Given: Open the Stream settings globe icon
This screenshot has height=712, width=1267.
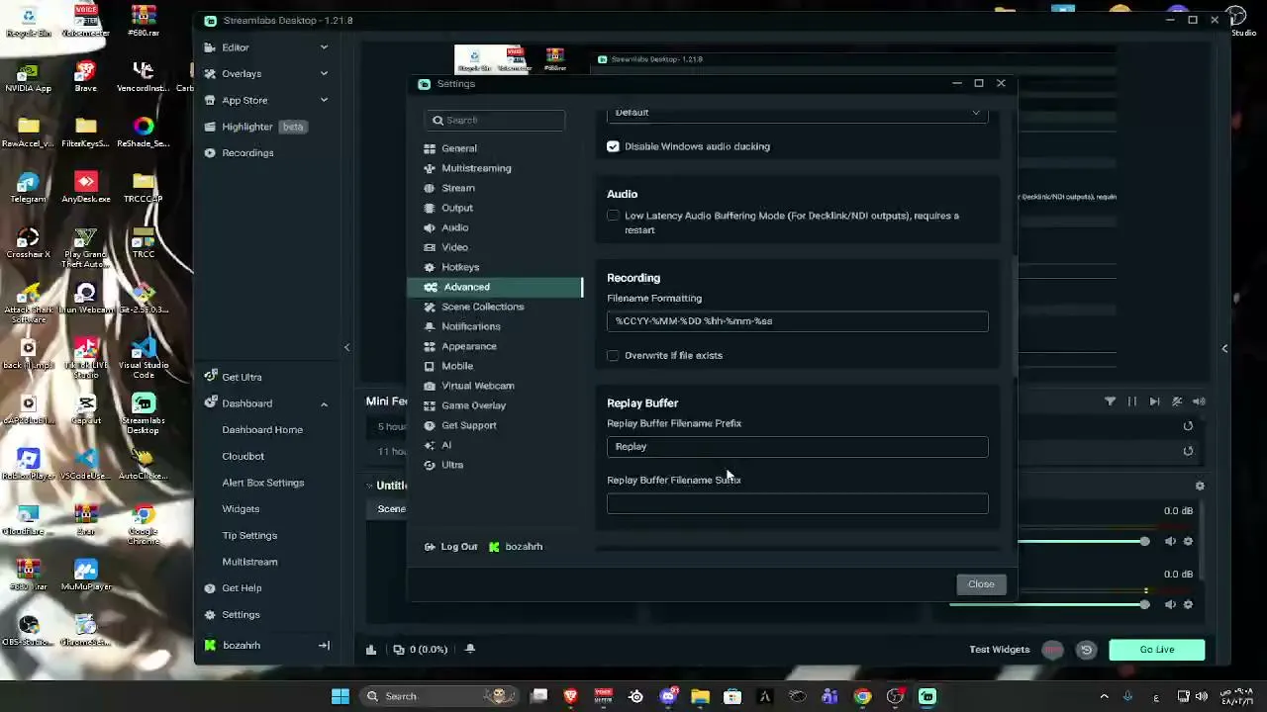Looking at the screenshot, I should pos(430,188).
